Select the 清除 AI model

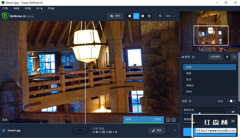[210, 73]
